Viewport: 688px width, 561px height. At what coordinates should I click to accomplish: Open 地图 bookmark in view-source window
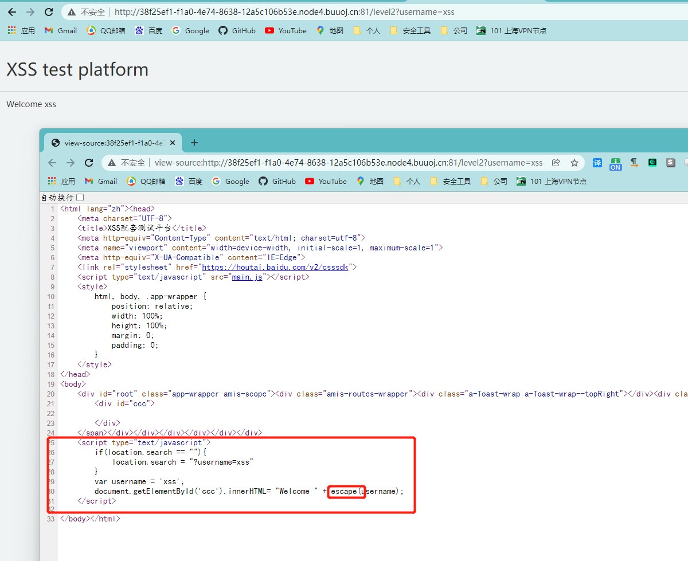(x=370, y=181)
